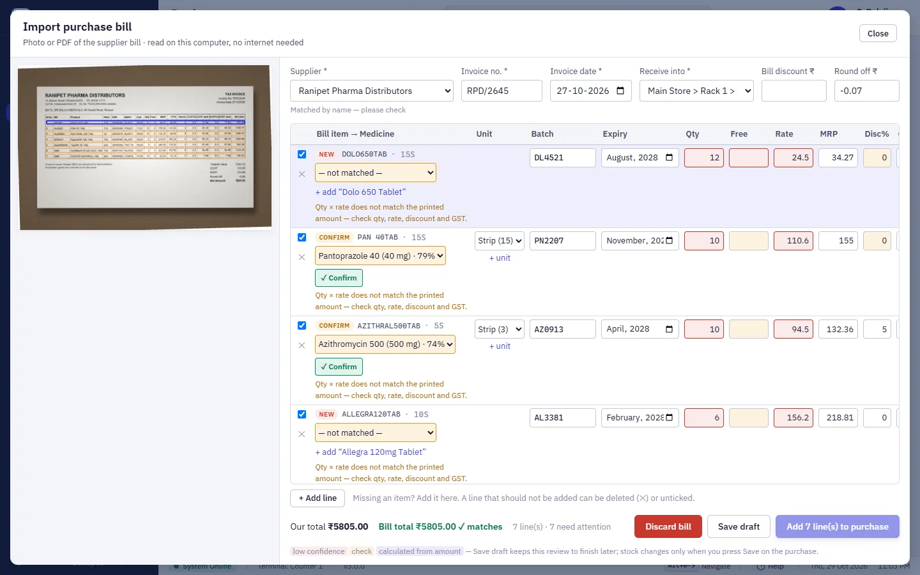Uncheck the PAN 40TAB line checkbox
The width and height of the screenshot is (920, 575).
pyautogui.click(x=302, y=237)
